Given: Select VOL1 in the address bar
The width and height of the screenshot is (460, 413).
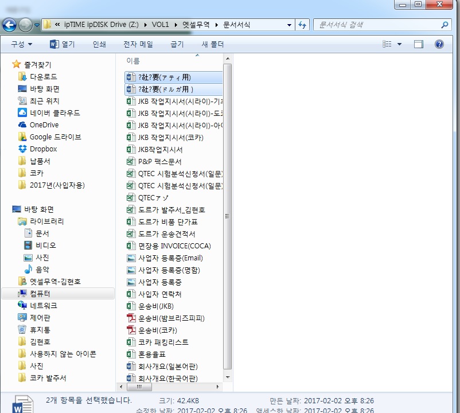Looking at the screenshot, I should point(160,25).
